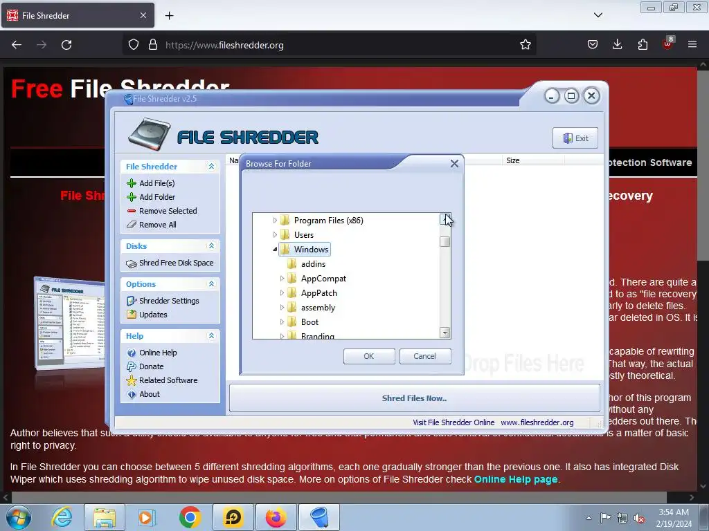Open Internet Explorer from the taskbar
Image resolution: width=709 pixels, height=531 pixels.
[62, 517]
